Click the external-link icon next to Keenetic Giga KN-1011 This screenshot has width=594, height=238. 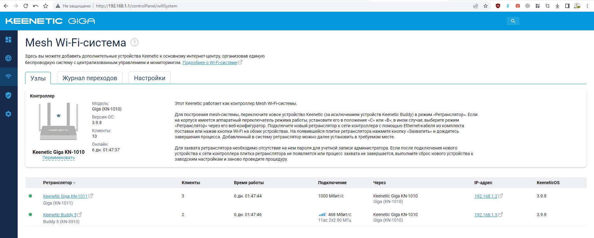point(91,196)
